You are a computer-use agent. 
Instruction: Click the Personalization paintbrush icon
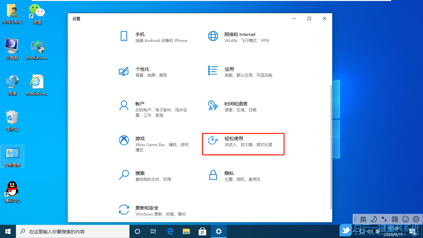tap(124, 71)
